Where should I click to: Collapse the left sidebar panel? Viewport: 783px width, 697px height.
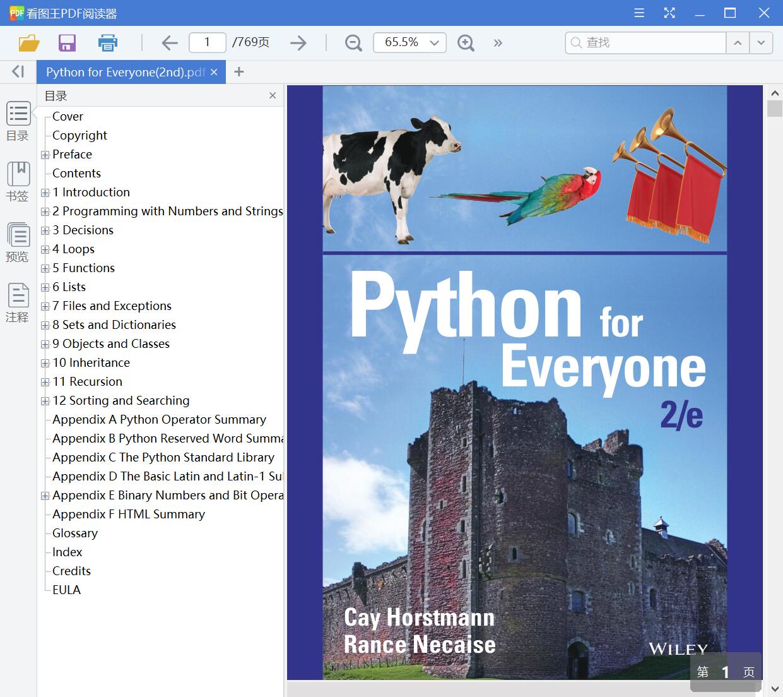click(18, 72)
